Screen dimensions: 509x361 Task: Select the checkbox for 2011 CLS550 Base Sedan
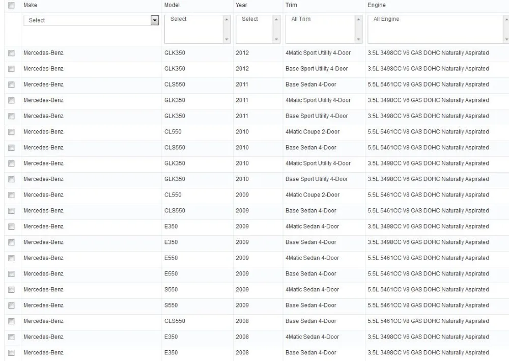point(11,85)
